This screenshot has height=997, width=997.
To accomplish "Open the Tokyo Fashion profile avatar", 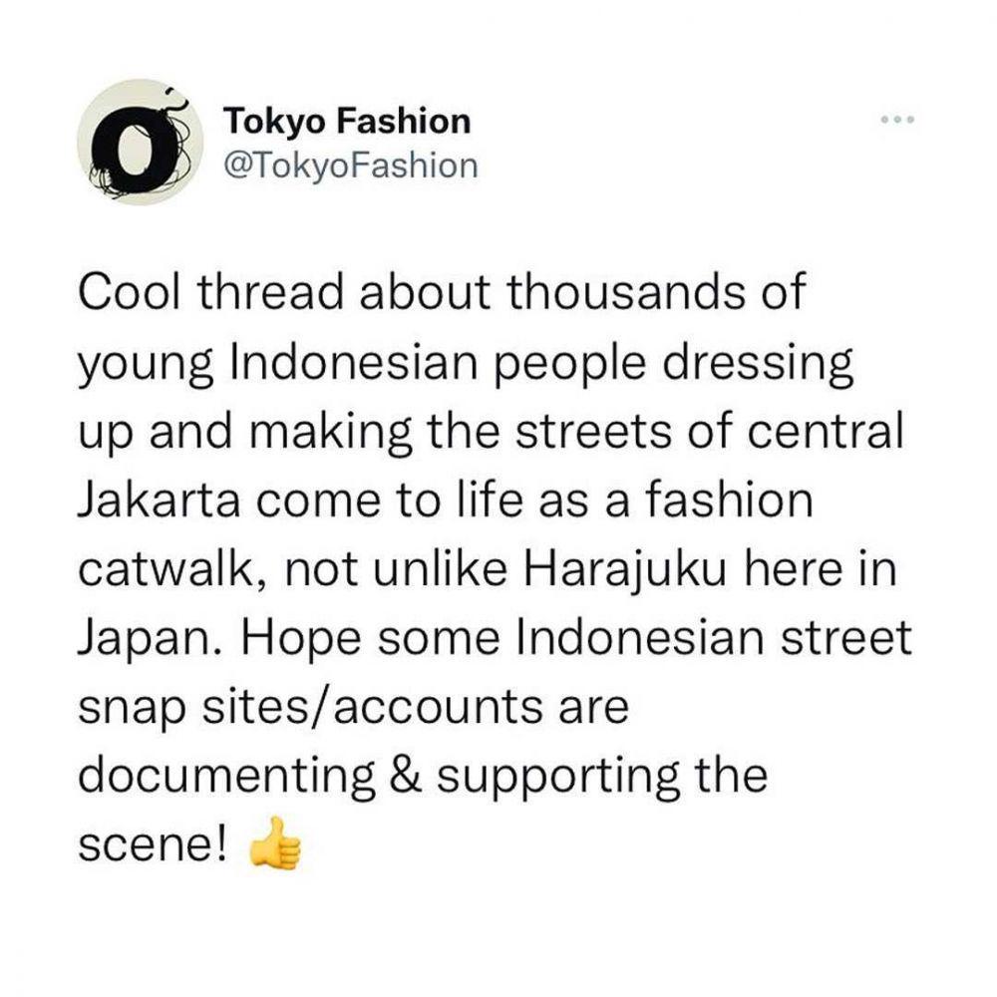I will click(140, 143).
